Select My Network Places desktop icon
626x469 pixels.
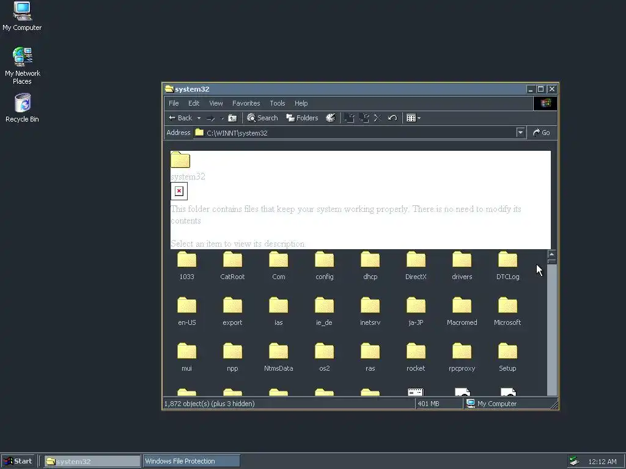tap(23, 66)
